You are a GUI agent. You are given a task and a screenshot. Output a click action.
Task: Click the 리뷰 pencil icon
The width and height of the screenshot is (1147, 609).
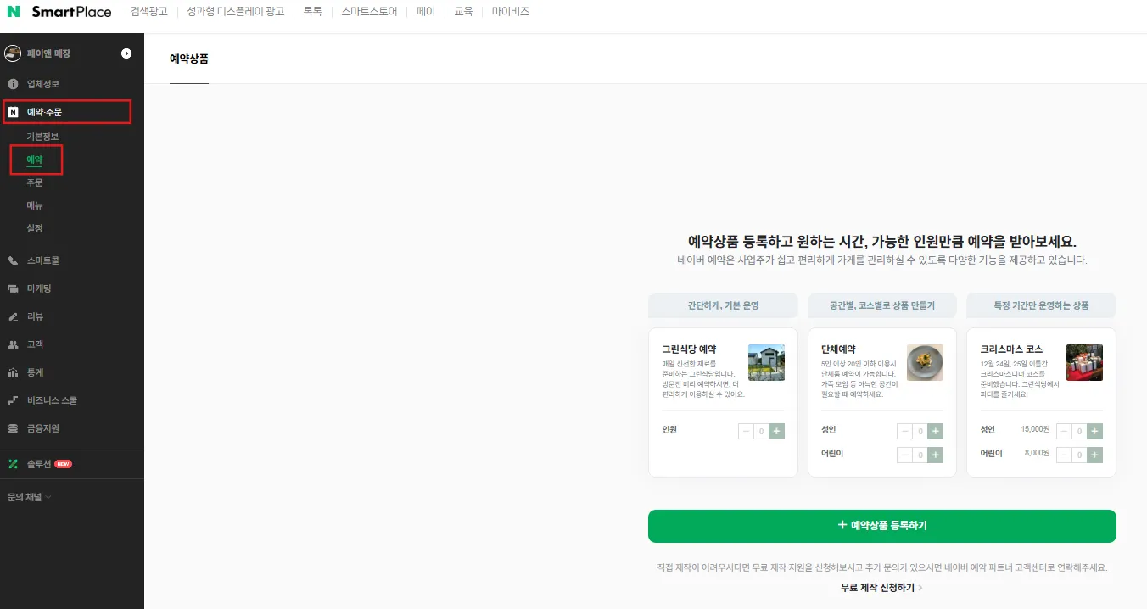click(x=13, y=316)
